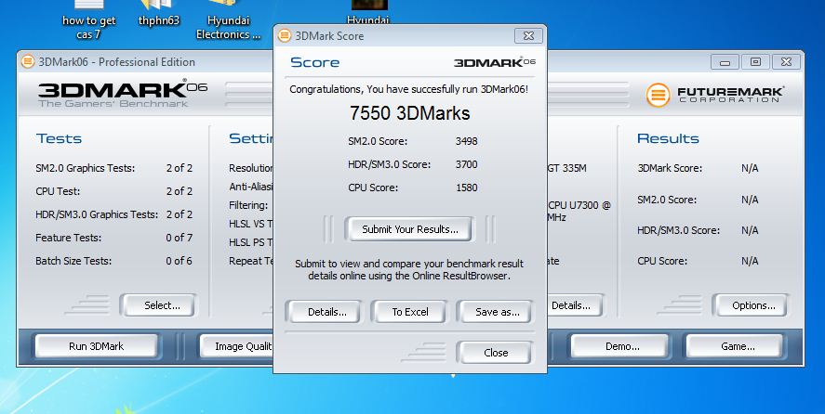Click Select... under Tests panel
825x414 pixels.
(162, 305)
